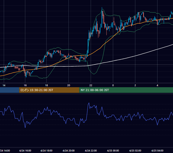Click the blue session bar before London
The height and width of the screenshot is (153, 173).
tap(10, 90)
